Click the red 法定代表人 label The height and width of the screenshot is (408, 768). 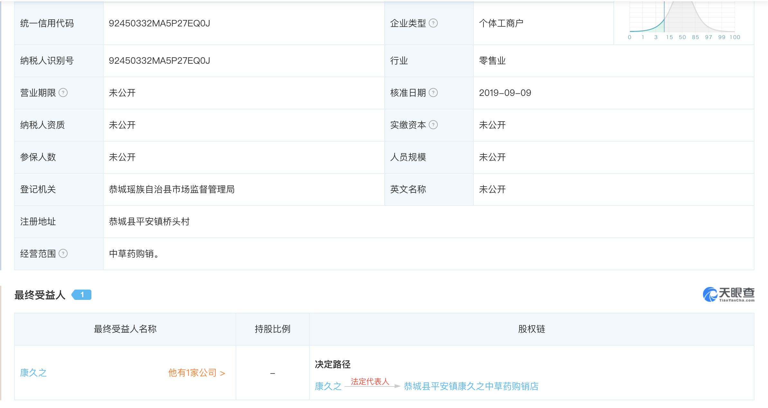click(x=369, y=383)
